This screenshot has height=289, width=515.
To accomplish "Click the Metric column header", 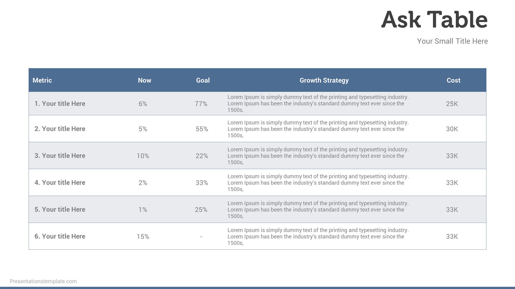I will coord(42,80).
